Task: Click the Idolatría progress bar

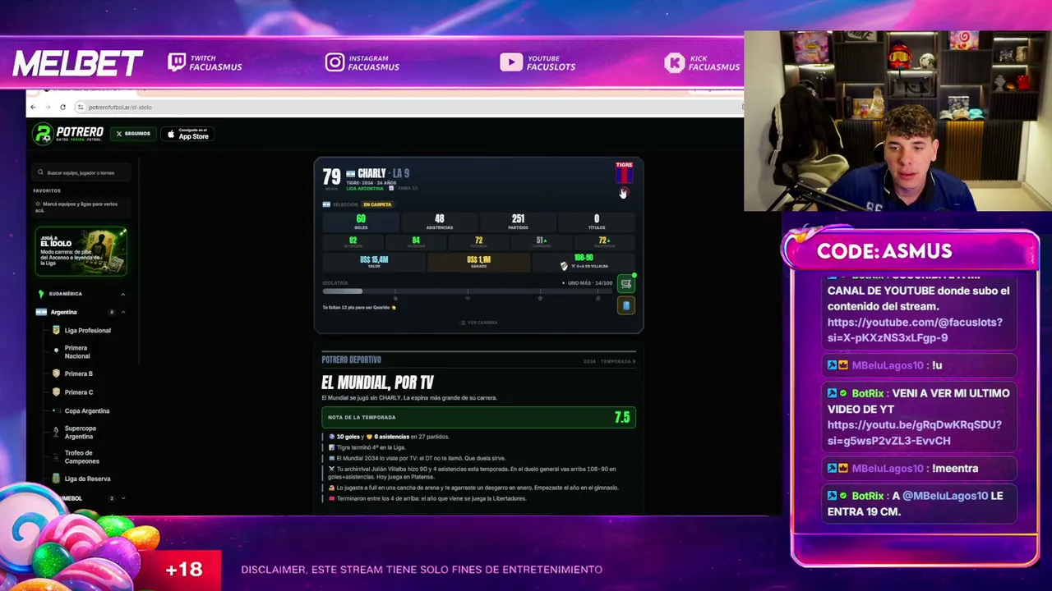Action: point(468,291)
